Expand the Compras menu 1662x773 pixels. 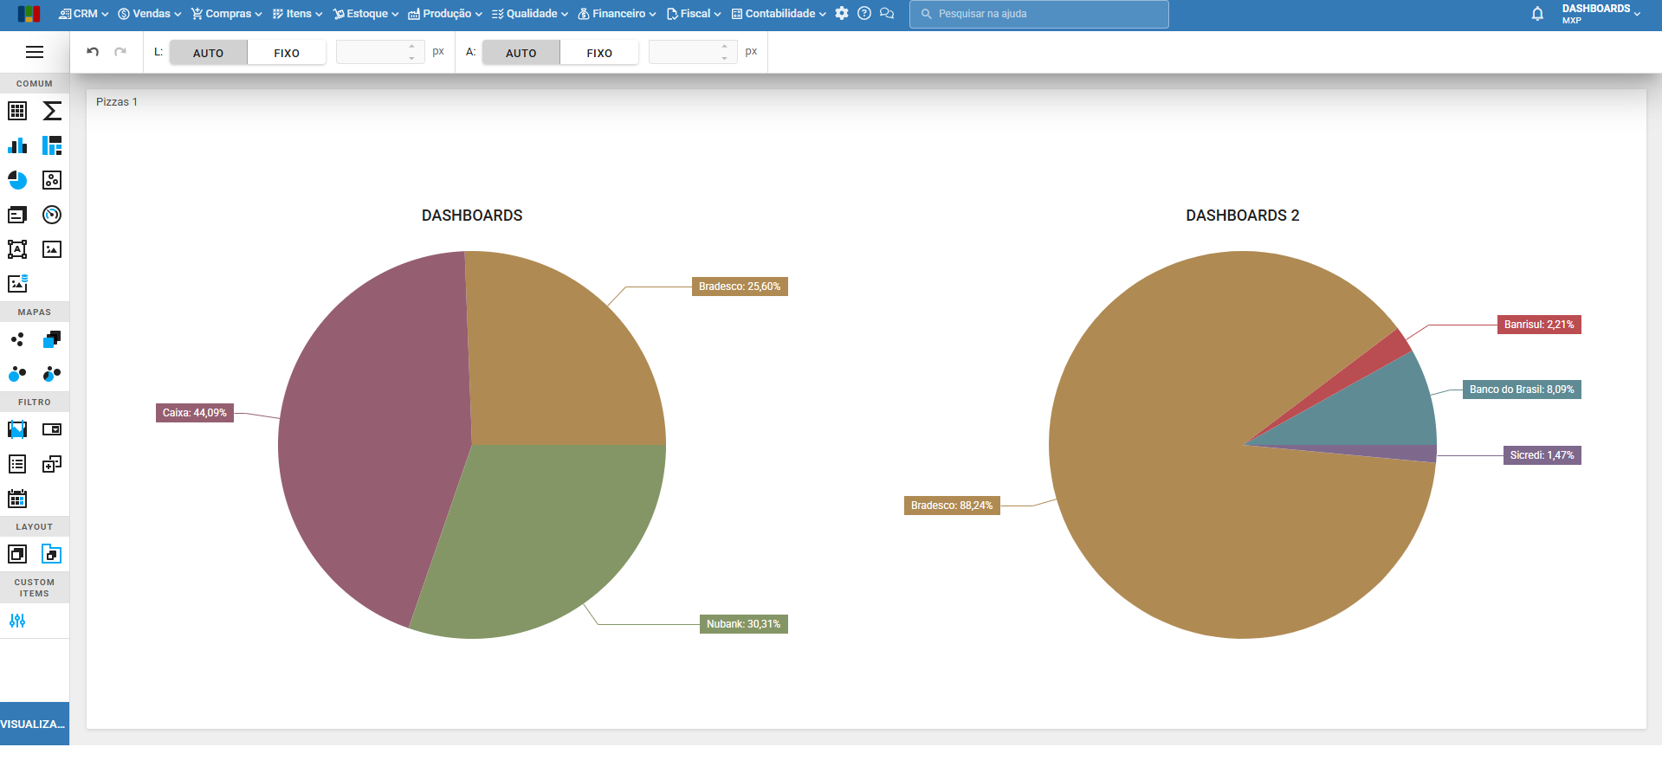(227, 14)
